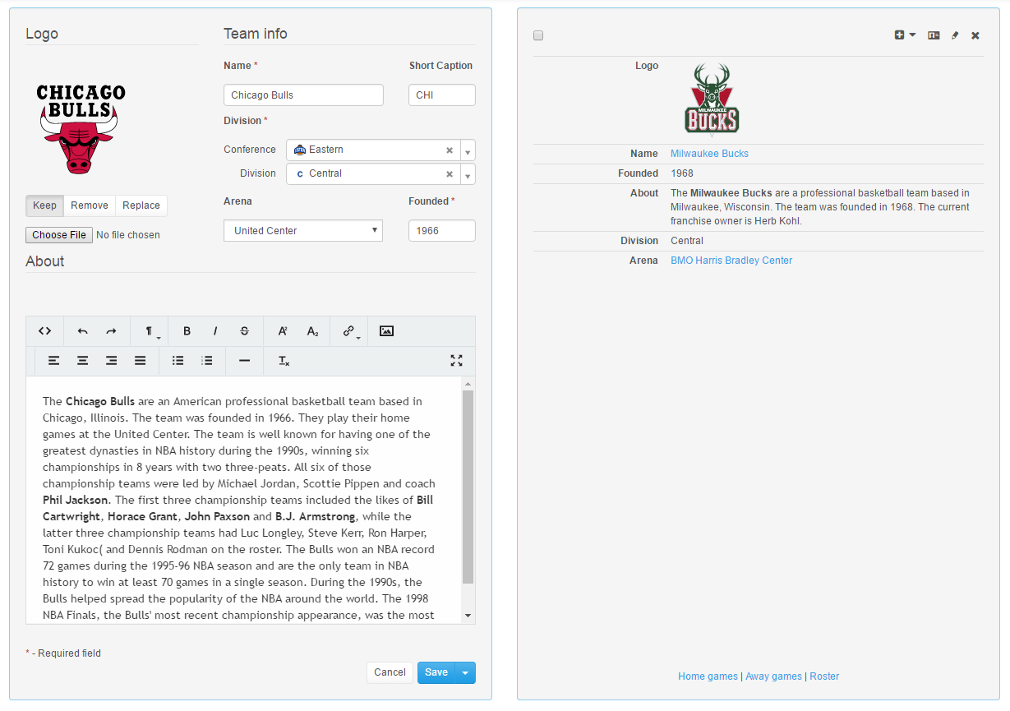
Task: Insert an unordered bullet list
Action: pyautogui.click(x=178, y=361)
